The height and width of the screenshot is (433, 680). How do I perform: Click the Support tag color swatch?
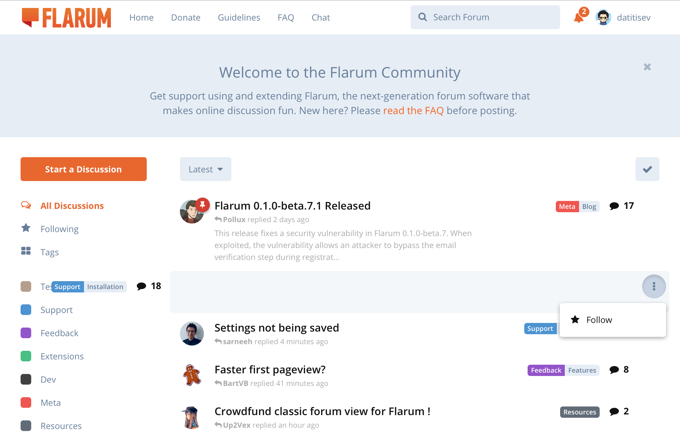point(26,310)
